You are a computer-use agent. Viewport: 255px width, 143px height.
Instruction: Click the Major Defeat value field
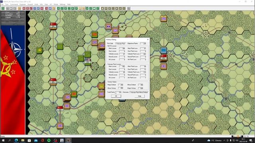click(x=121, y=85)
